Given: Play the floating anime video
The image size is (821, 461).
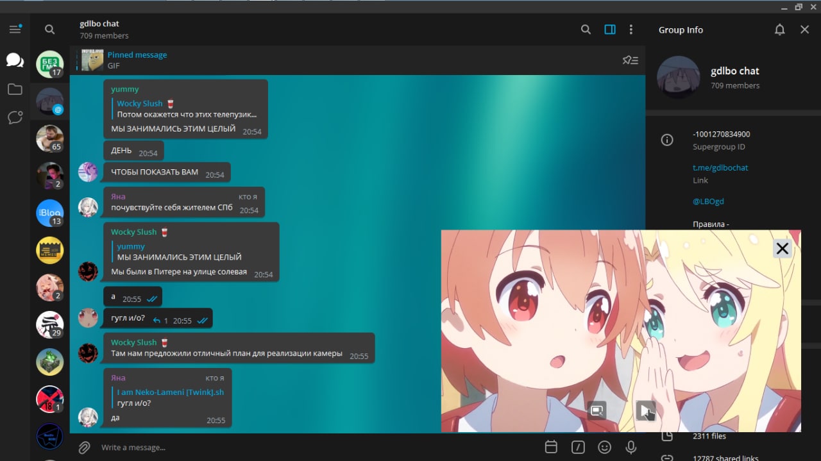Looking at the screenshot, I should click(645, 410).
